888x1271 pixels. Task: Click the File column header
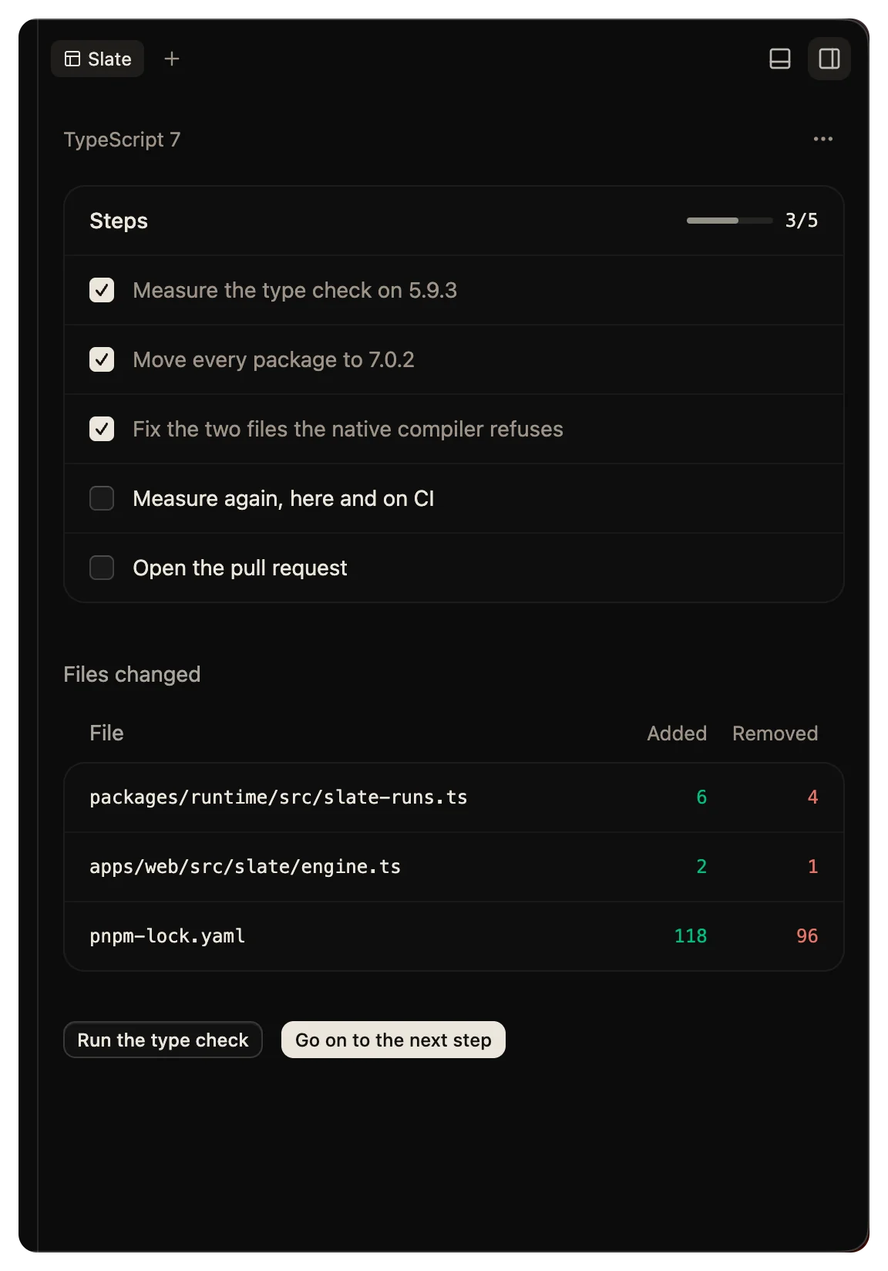106,733
